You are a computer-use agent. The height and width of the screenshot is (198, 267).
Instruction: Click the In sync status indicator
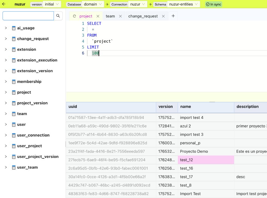click(x=213, y=4)
